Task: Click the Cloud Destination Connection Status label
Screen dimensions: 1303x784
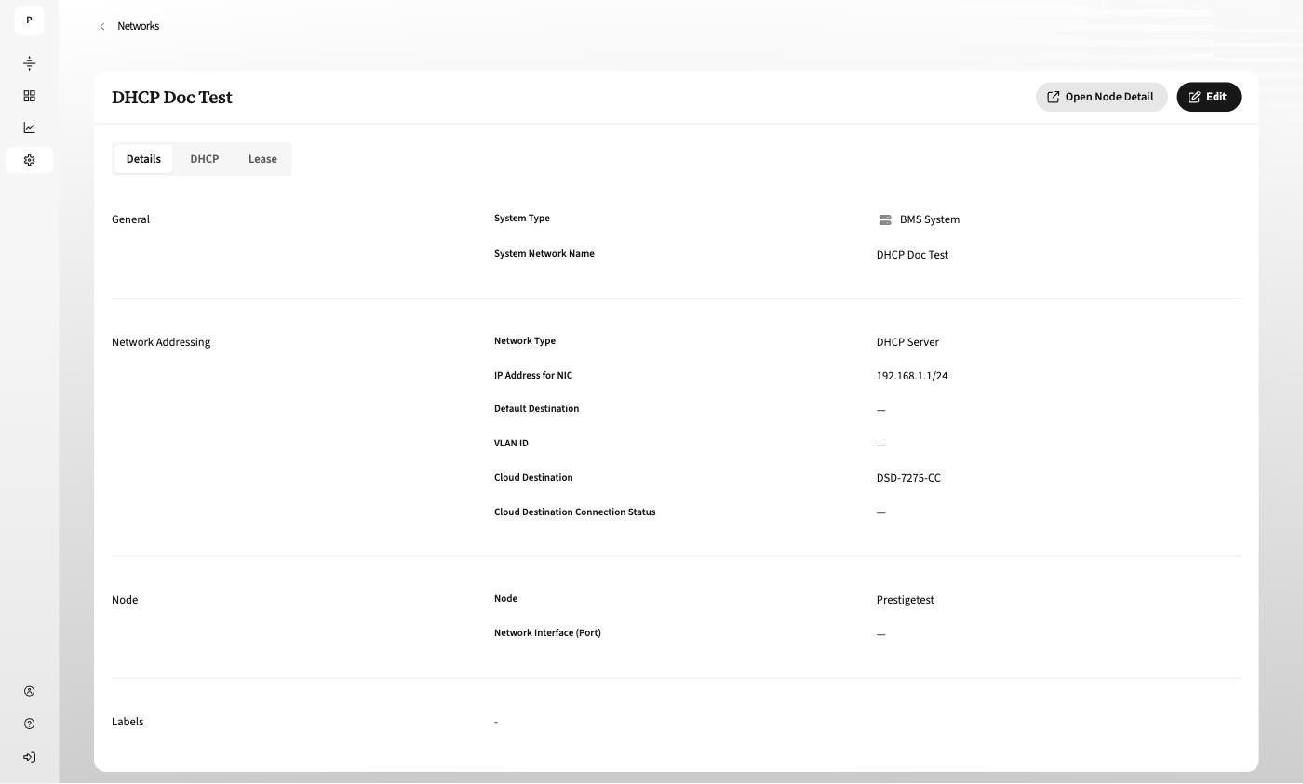Action: pos(574,512)
